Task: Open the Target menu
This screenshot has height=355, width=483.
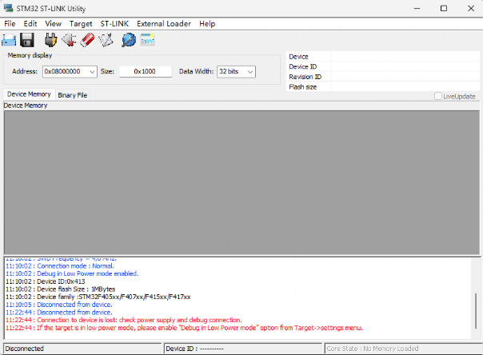Action: [81, 24]
